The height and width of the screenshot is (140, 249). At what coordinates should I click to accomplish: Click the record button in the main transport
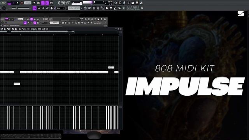[x=22, y=3]
